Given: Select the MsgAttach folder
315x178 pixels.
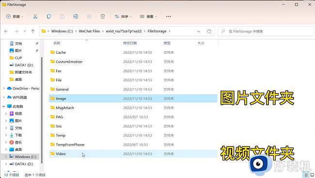Looking at the screenshot, I should 133,108.
